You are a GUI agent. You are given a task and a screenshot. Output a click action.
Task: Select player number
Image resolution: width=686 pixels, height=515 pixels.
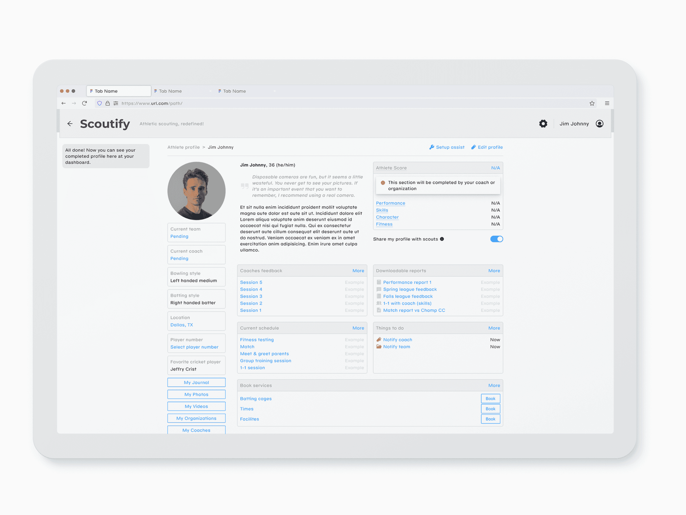[x=194, y=347]
